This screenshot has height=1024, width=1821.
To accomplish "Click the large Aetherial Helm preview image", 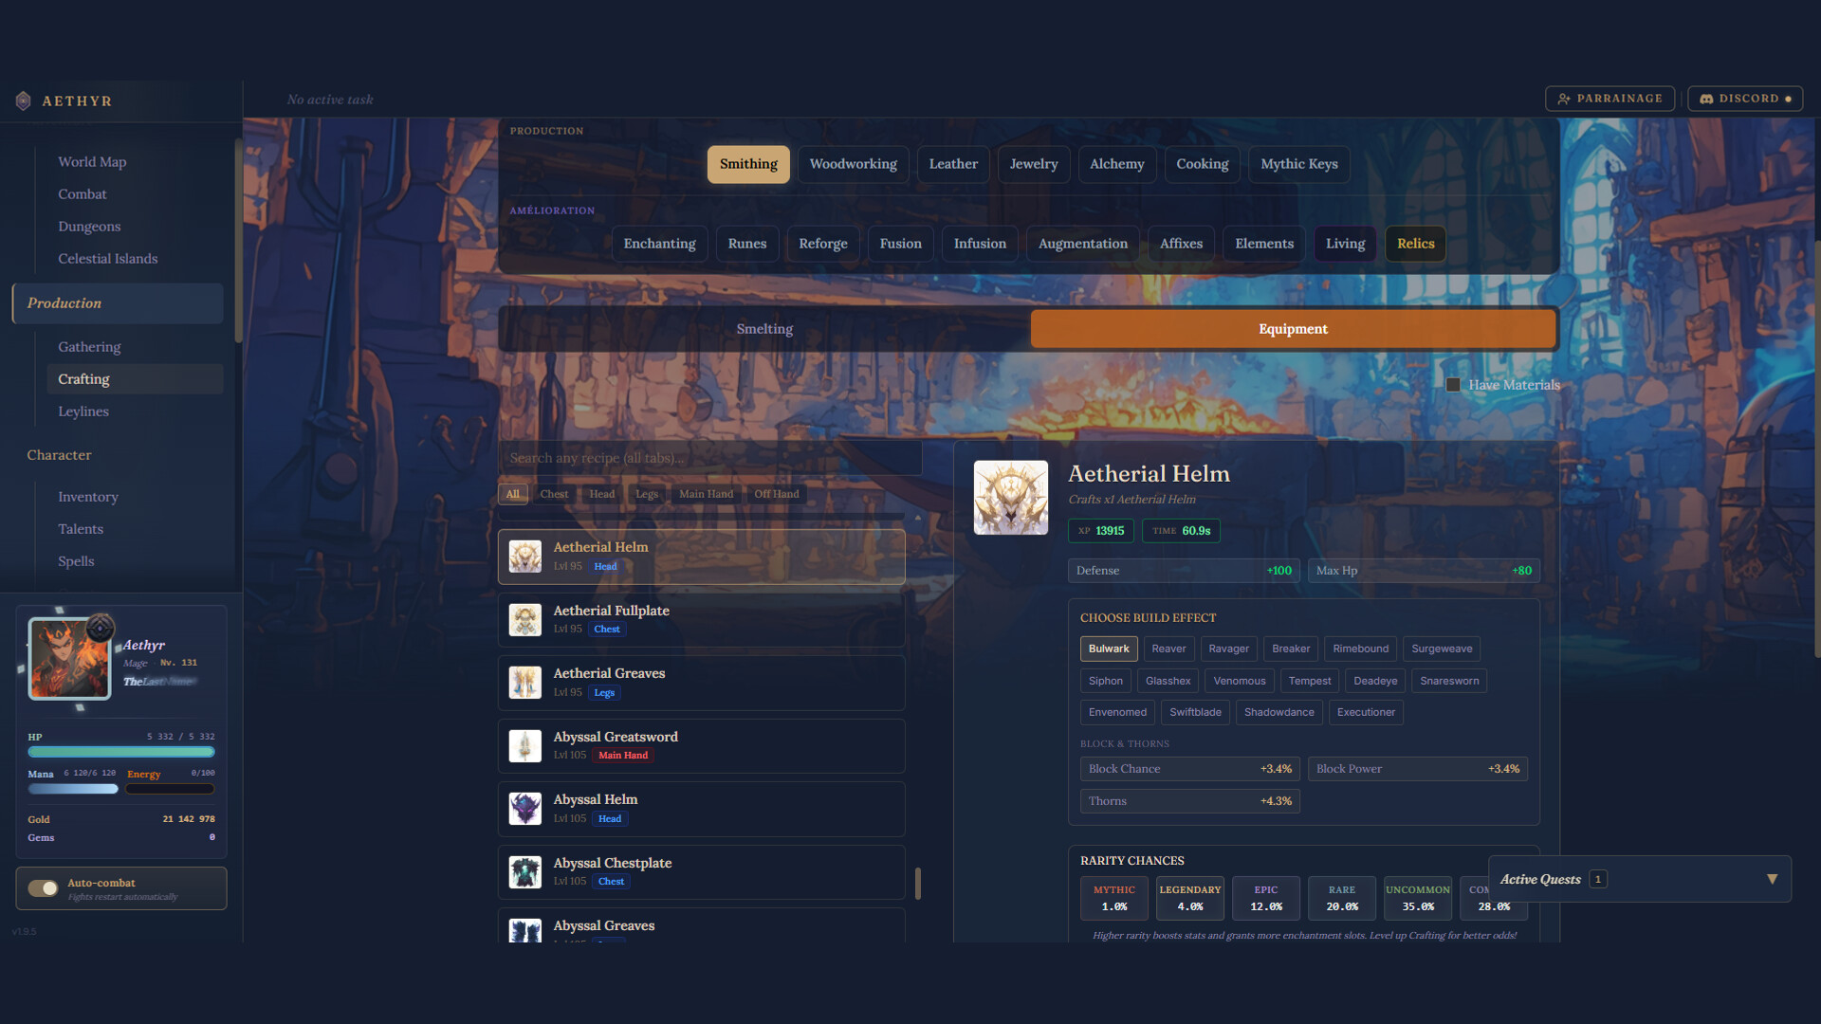I will 1011,498.
